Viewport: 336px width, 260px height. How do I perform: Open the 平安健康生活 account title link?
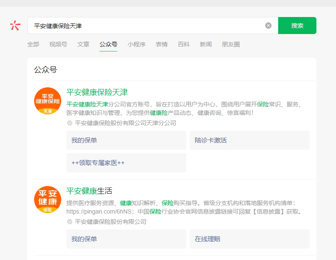coord(89,191)
